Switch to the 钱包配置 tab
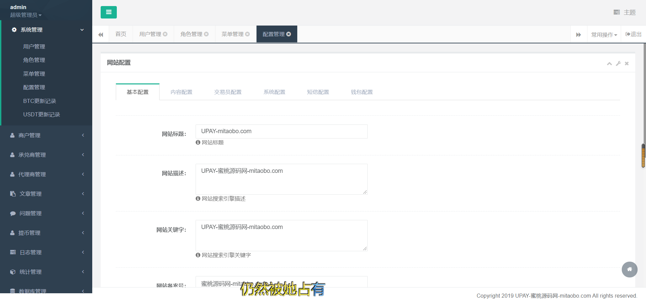This screenshot has height=302, width=646. (362, 92)
